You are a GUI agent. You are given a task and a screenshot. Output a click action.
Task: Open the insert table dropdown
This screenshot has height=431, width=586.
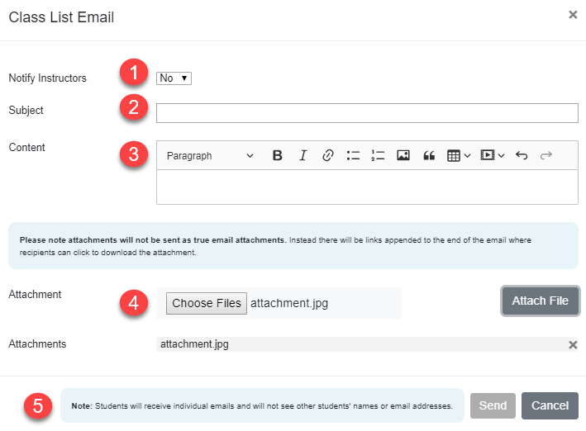point(459,155)
